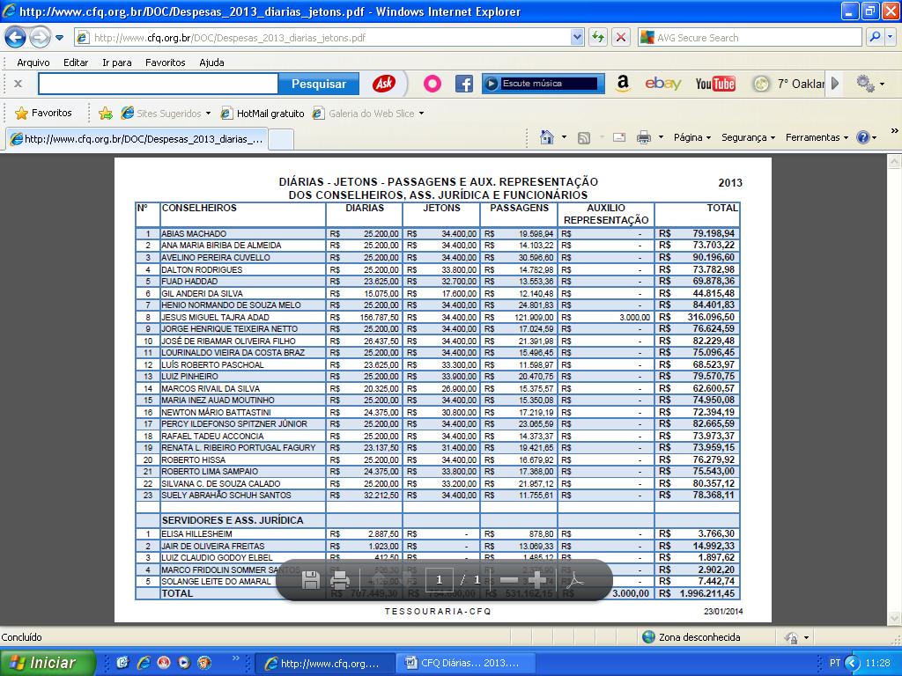The height and width of the screenshot is (676, 902).
Task: Click the PDF floating toolbar print icon
Action: point(340,580)
